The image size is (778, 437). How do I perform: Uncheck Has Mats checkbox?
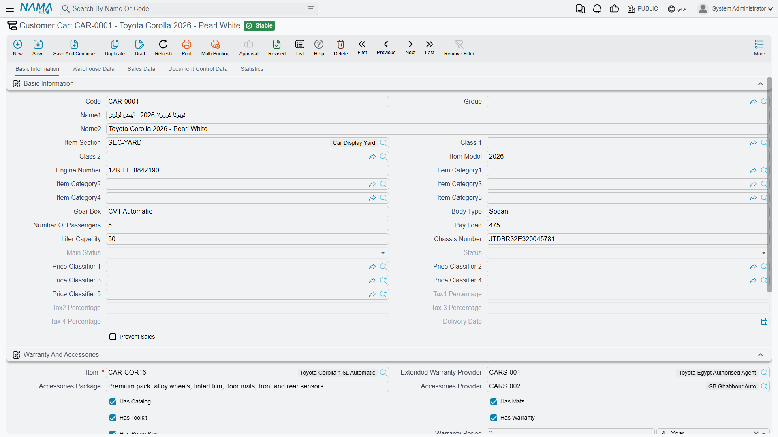coord(494,402)
